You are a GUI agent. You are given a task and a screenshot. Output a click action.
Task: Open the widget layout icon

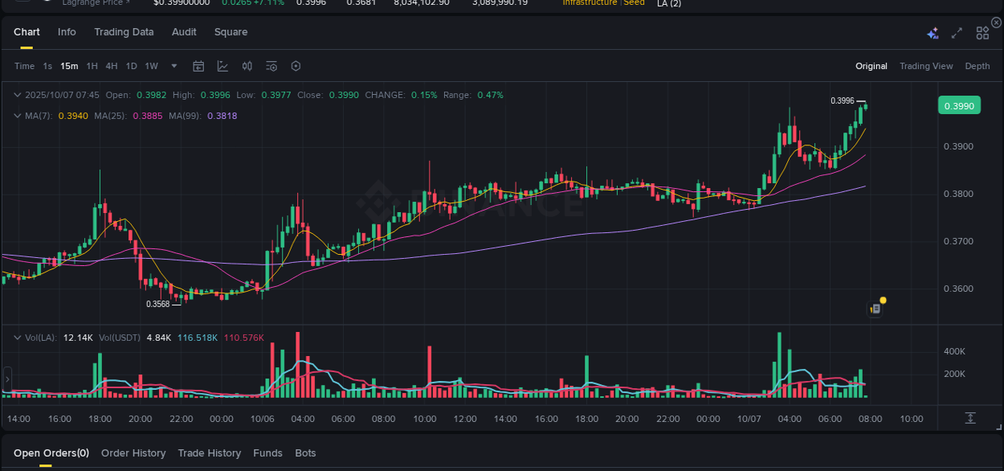point(982,33)
